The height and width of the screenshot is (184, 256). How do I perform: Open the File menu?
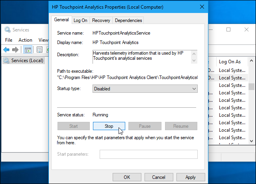(9, 40)
